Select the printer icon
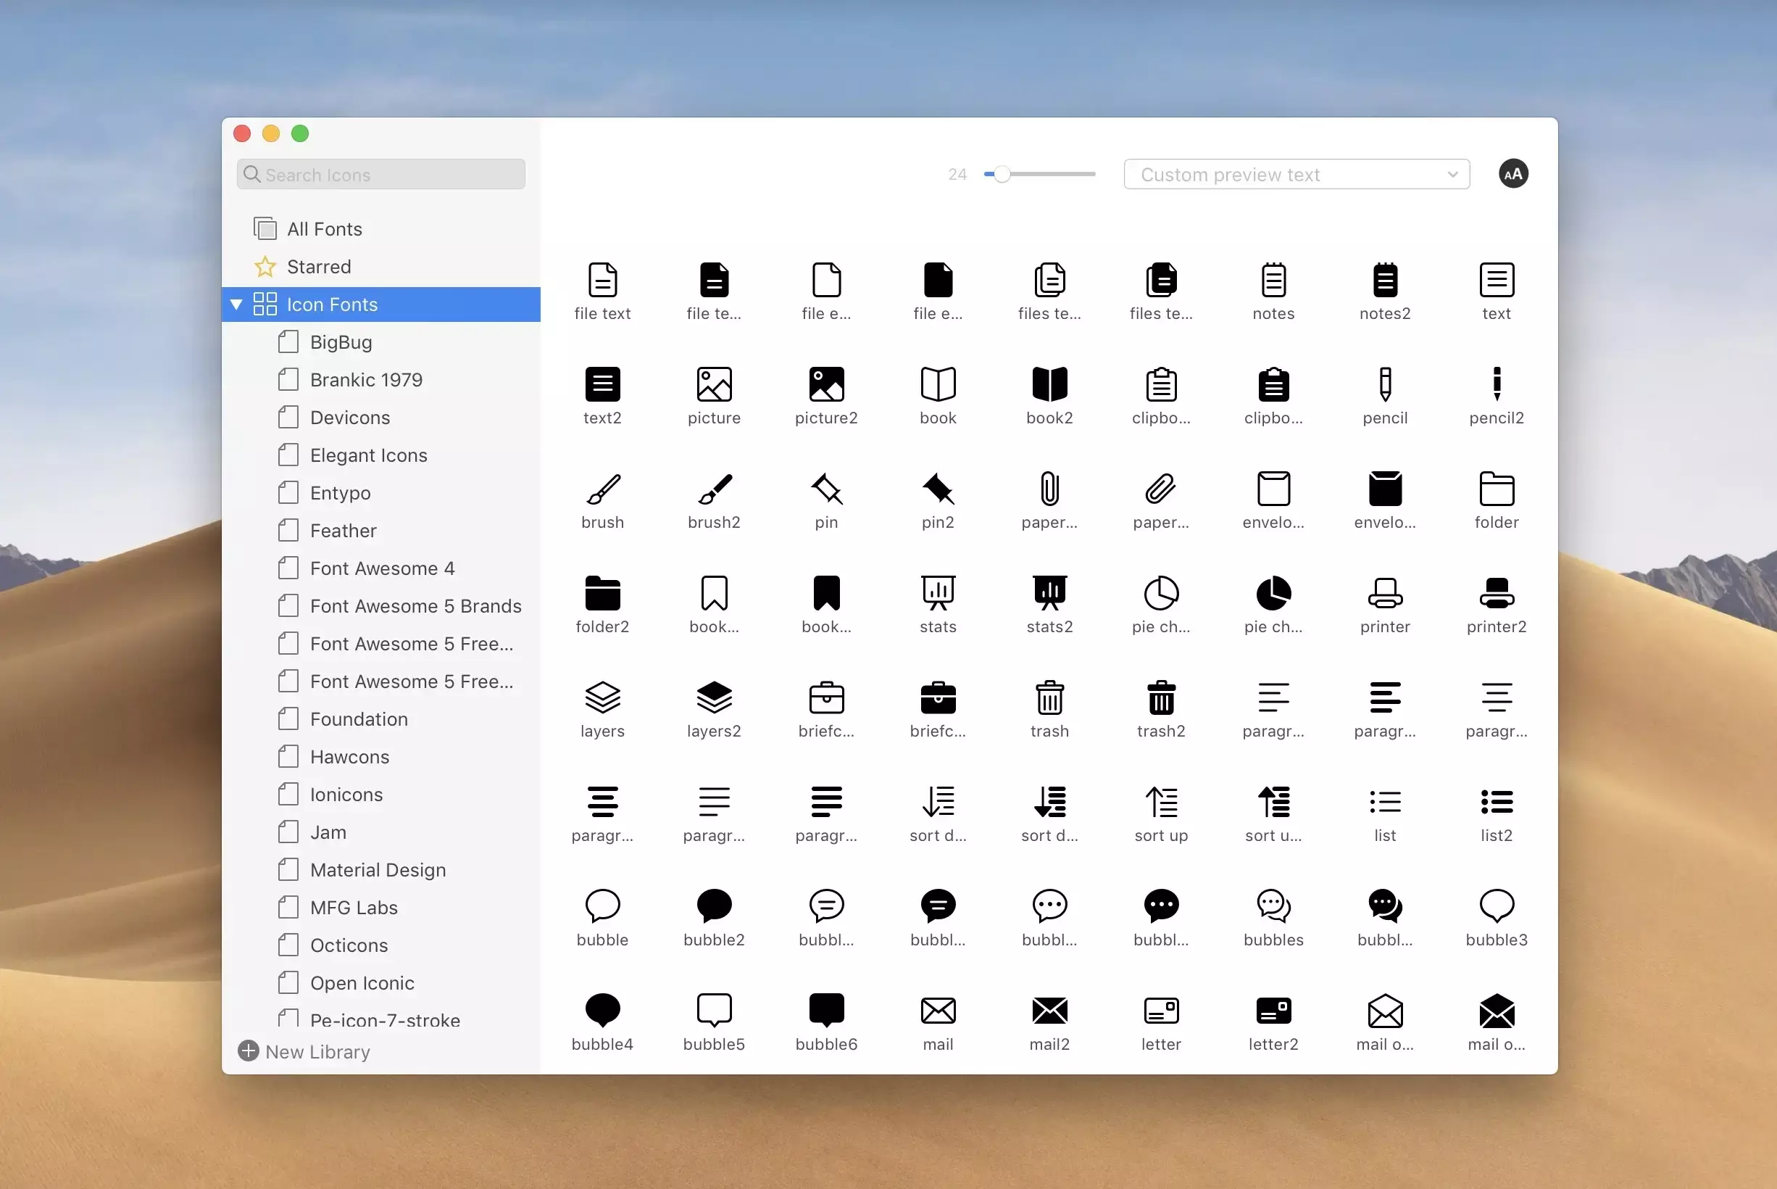Image resolution: width=1777 pixels, height=1189 pixels. click(1384, 593)
